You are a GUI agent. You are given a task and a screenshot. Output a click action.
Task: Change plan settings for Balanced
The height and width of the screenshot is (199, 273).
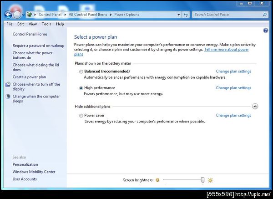(233, 71)
